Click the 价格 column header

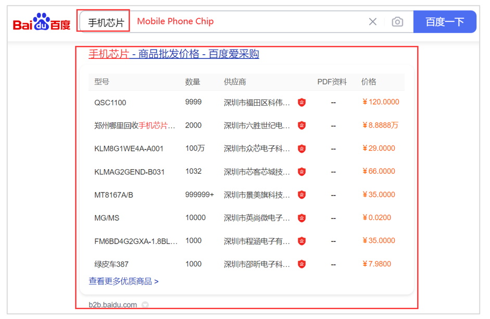[x=369, y=82]
